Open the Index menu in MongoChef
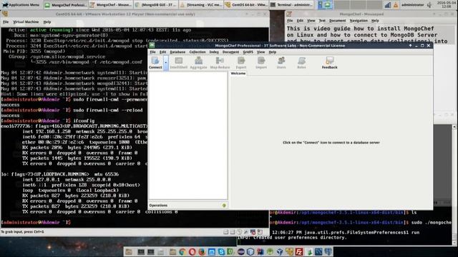458x257 pixels. click(x=214, y=52)
